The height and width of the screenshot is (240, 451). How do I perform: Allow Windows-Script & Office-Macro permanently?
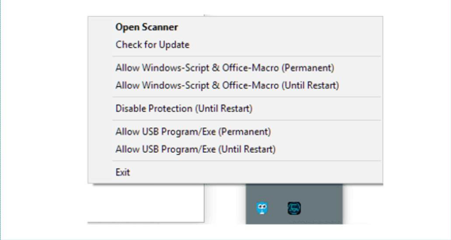[x=235, y=68]
